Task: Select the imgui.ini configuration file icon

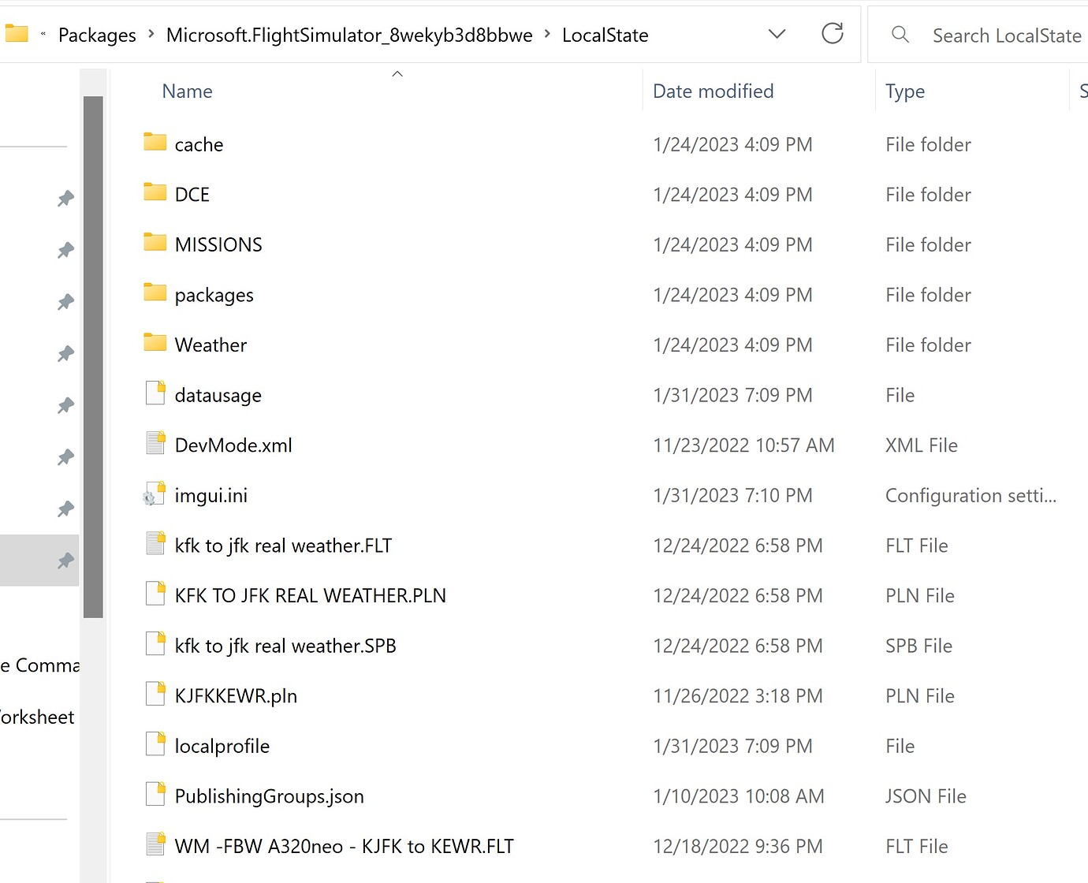Action: (155, 494)
